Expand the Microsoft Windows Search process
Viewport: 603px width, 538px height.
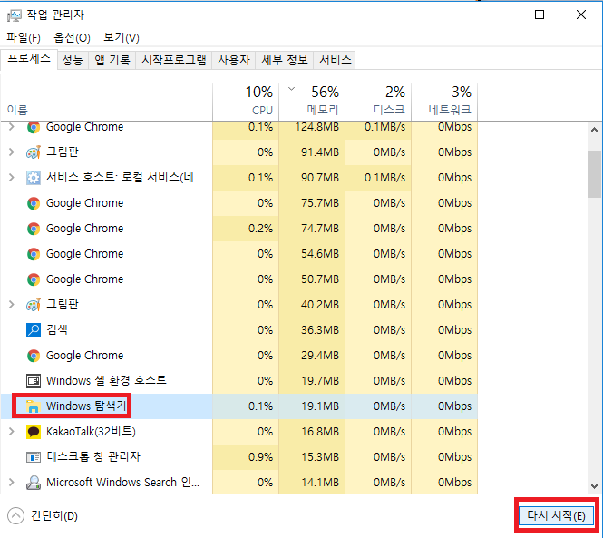click(x=12, y=483)
